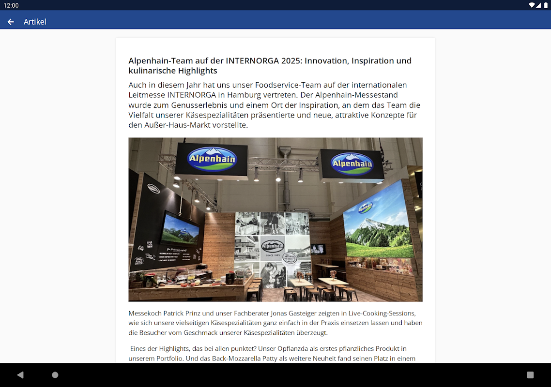Select the article headline about INTERNORGA 2025

[x=270, y=66]
